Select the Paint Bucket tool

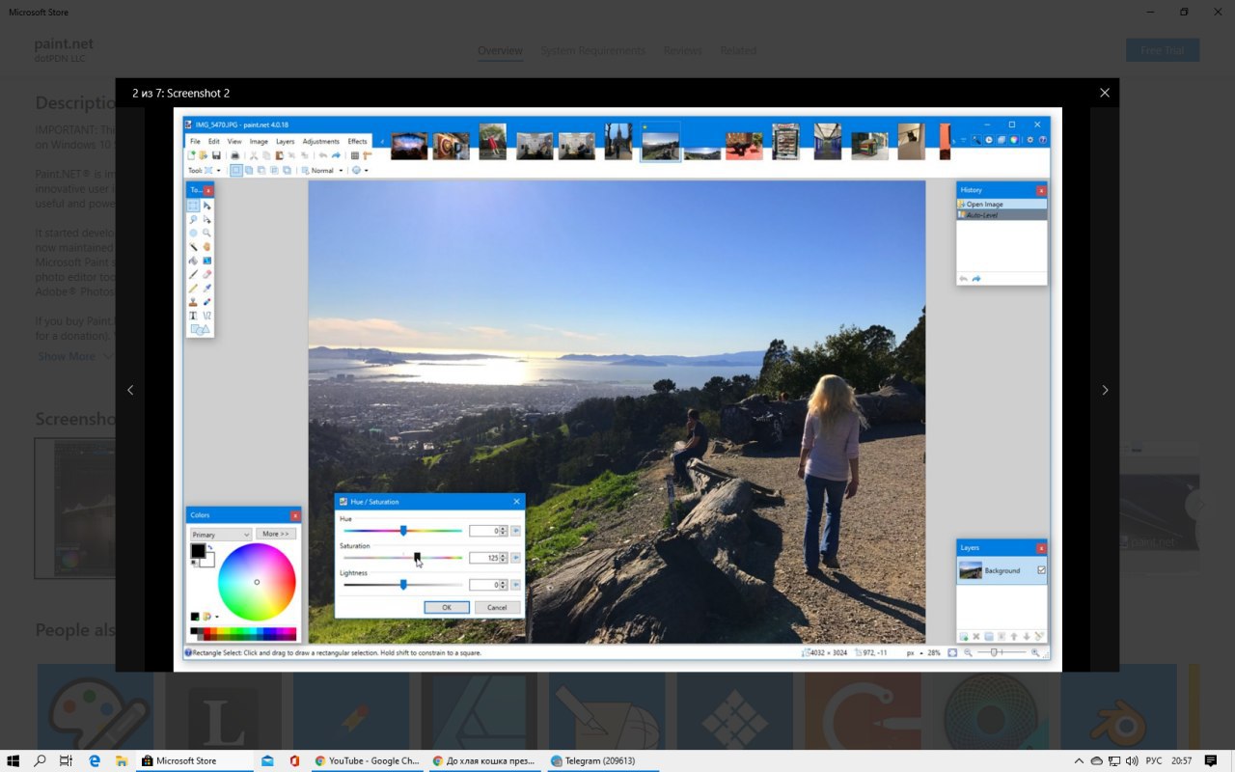[193, 261]
